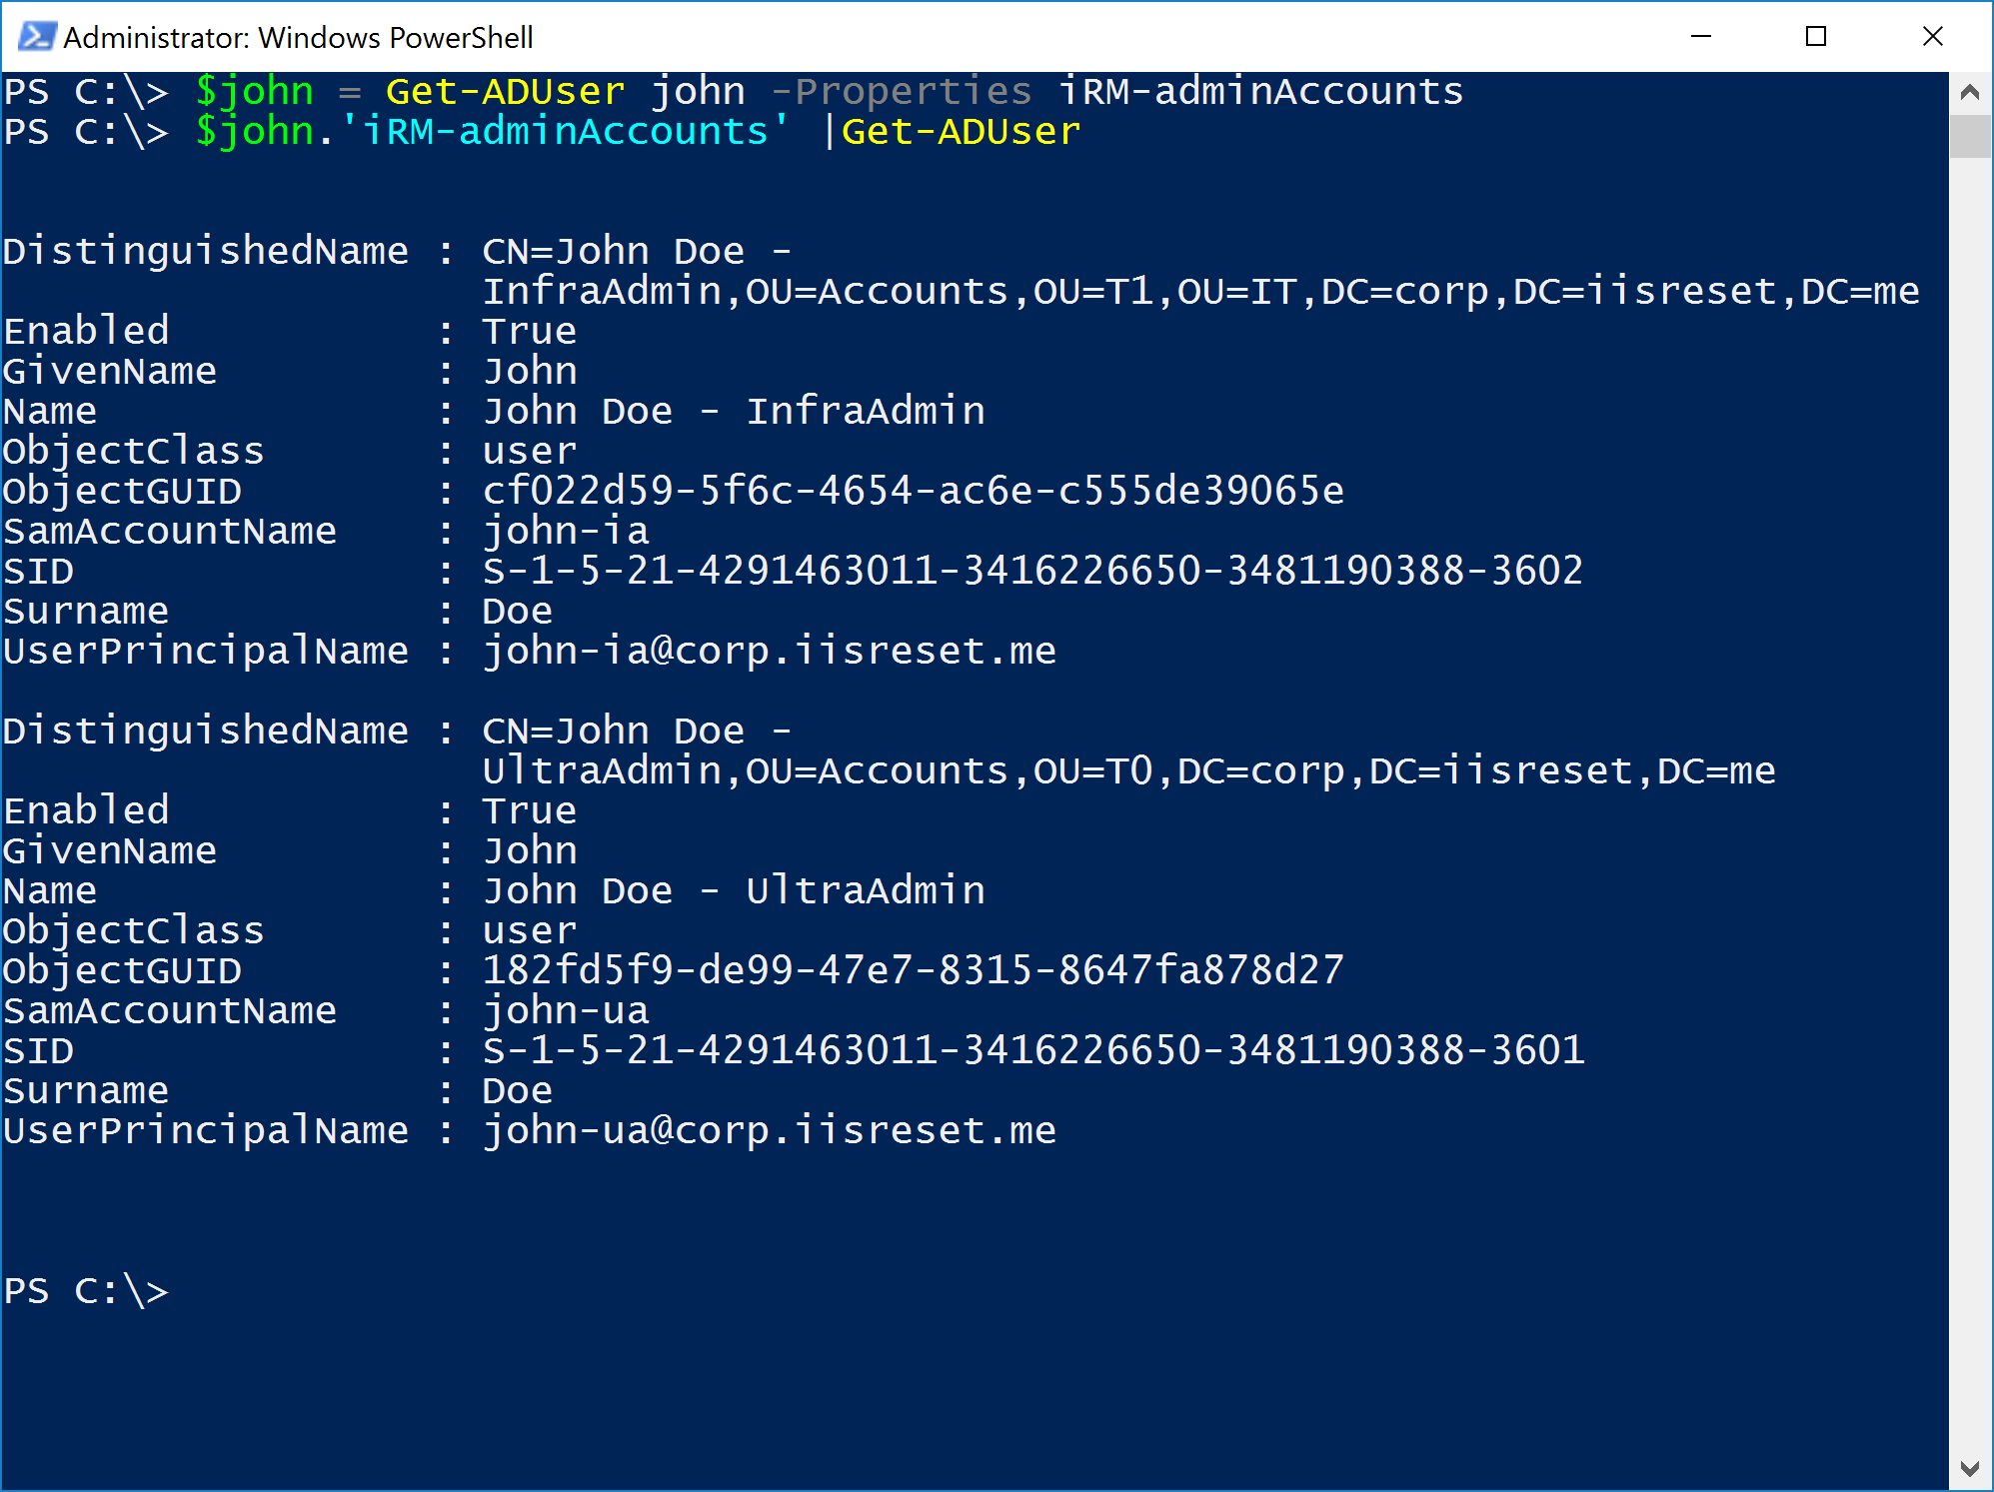Maximize the PowerShell window
This screenshot has width=1994, height=1492.
click(1816, 37)
